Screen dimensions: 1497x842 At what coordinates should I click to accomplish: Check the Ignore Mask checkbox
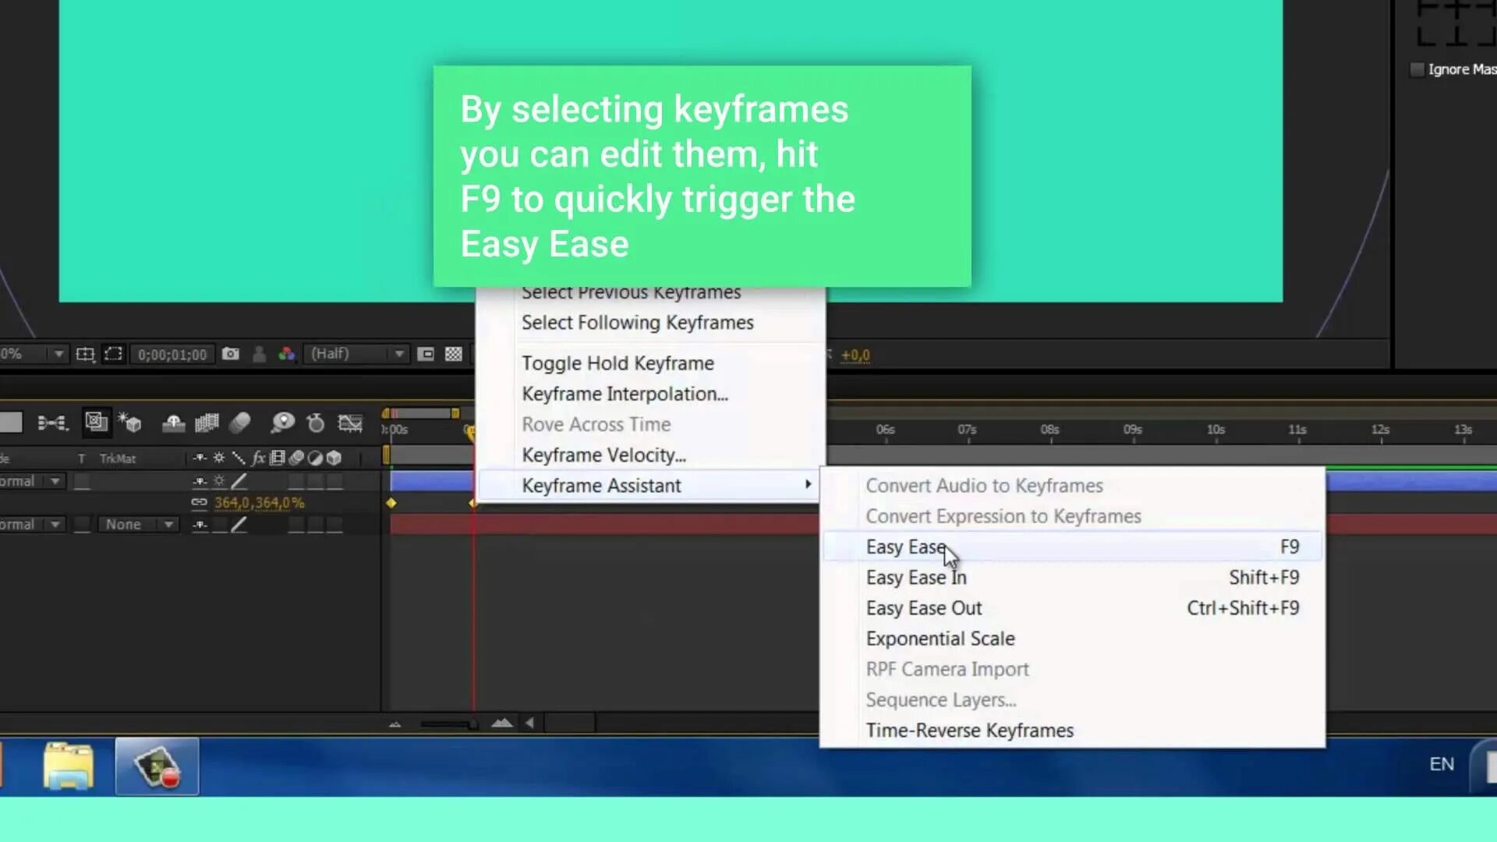click(1417, 69)
